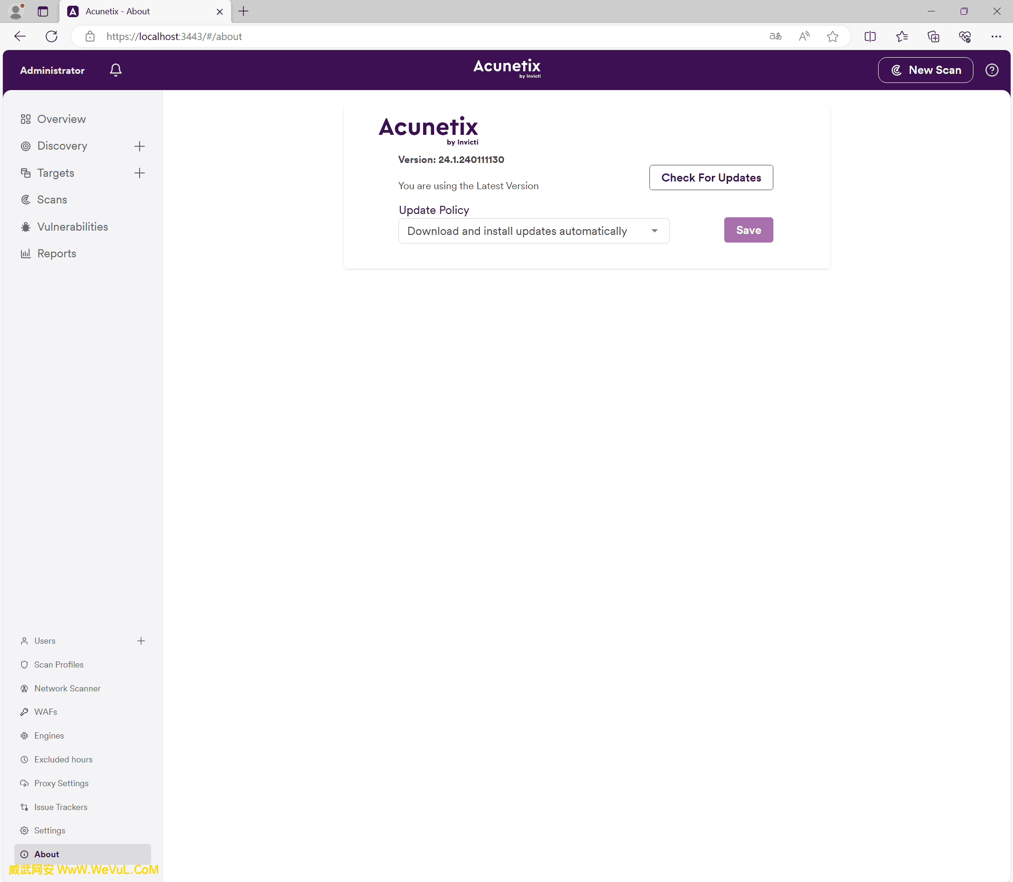This screenshot has width=1013, height=882.
Task: View site information lock icon
Action: tap(90, 36)
